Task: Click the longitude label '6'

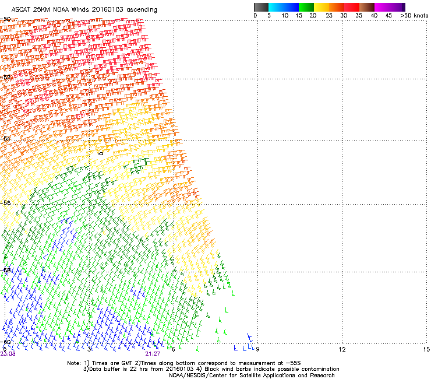Action: [173, 349]
